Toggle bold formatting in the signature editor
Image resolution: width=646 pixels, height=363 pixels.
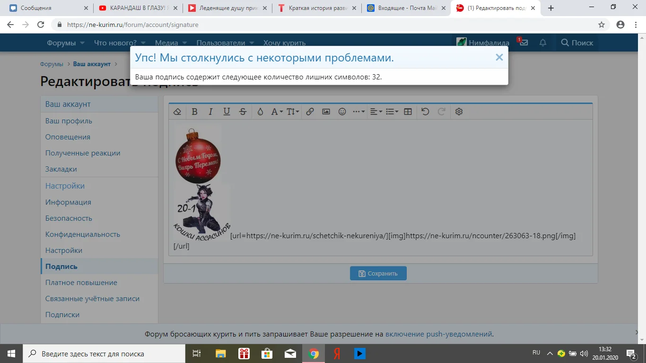194,112
